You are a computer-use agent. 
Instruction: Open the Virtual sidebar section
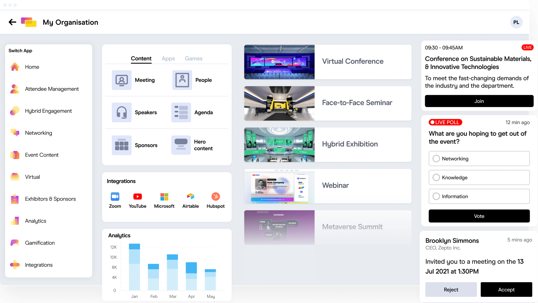coord(32,177)
